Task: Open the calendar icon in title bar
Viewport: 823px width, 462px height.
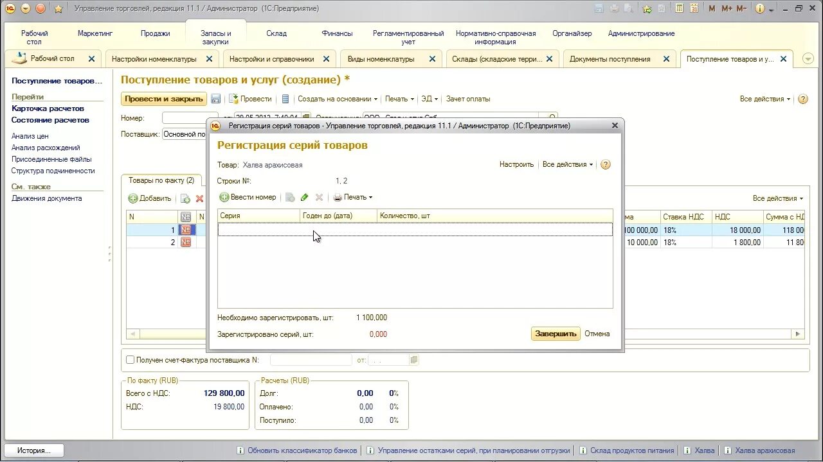Action: (x=693, y=9)
